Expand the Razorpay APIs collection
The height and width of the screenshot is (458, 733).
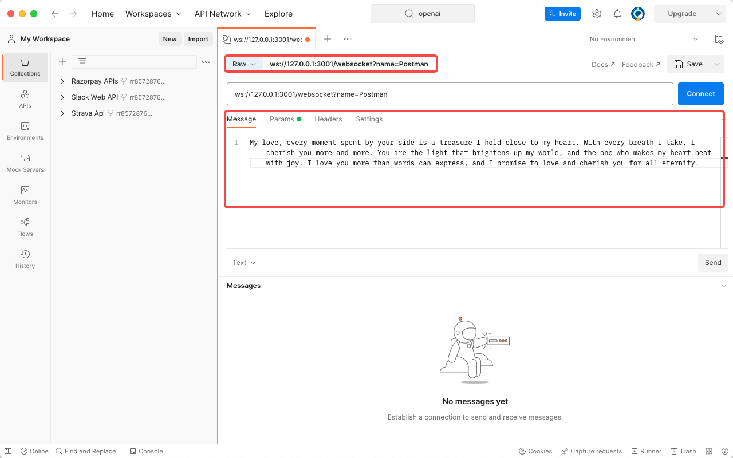(x=63, y=81)
